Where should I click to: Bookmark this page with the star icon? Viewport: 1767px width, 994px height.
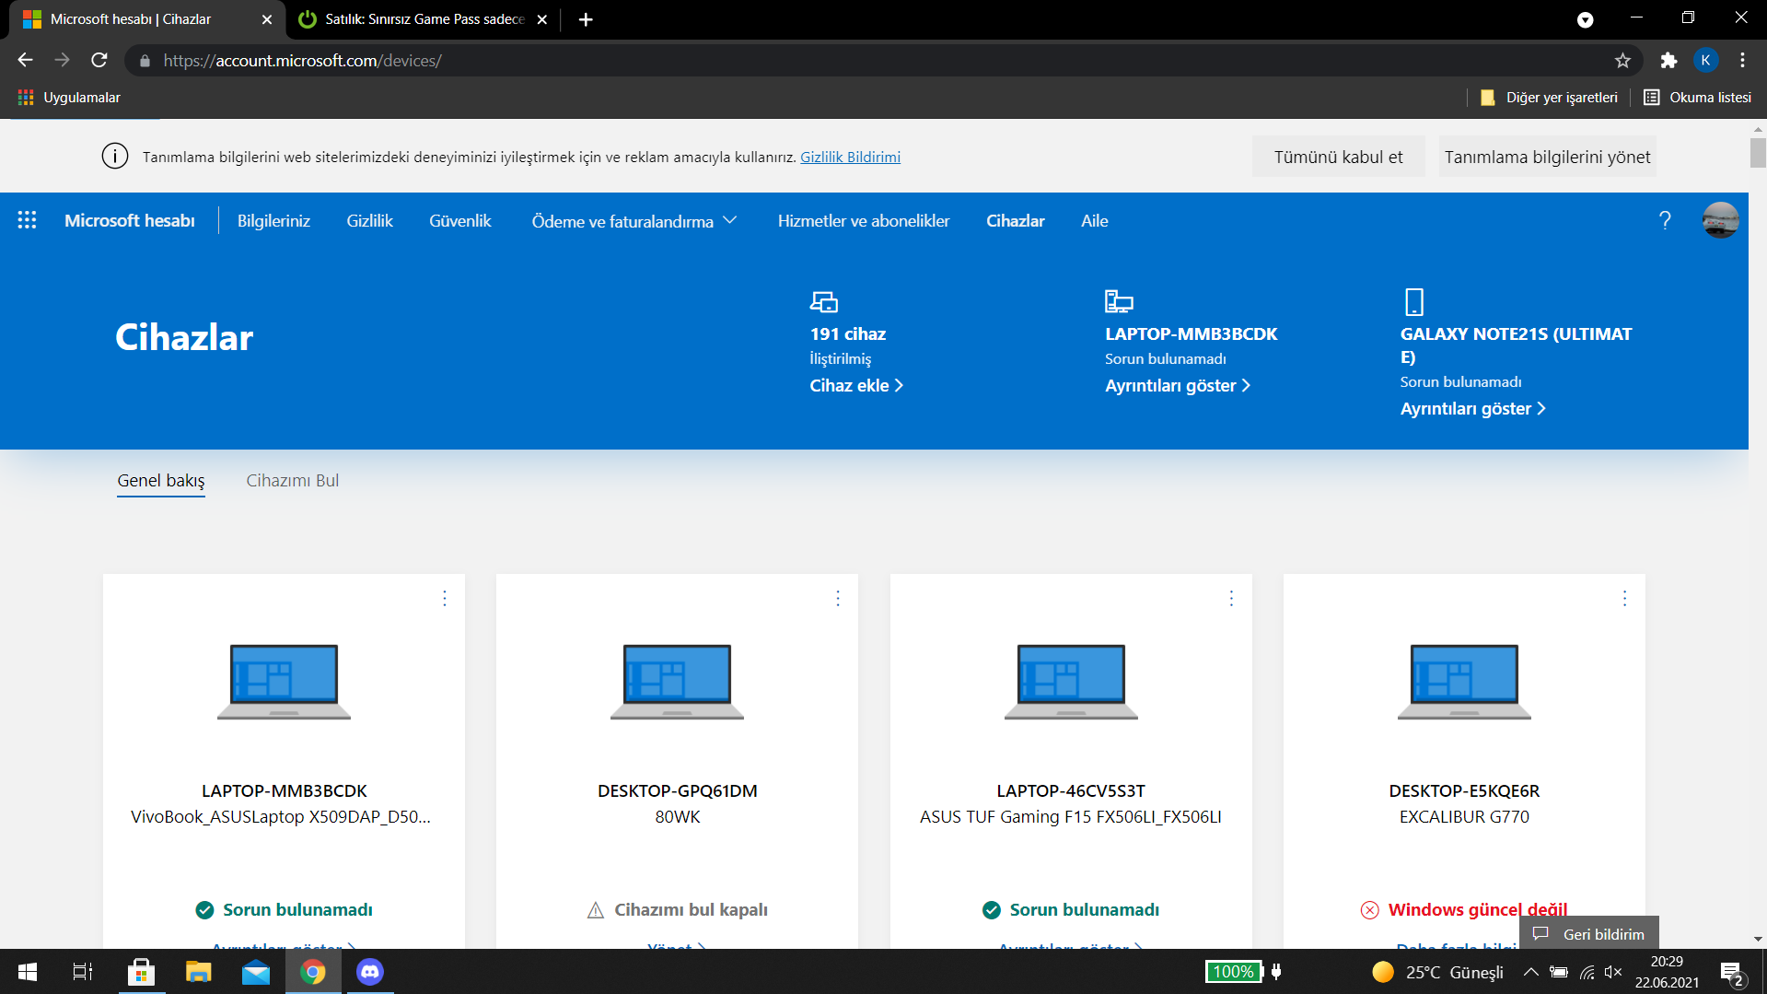1622,61
